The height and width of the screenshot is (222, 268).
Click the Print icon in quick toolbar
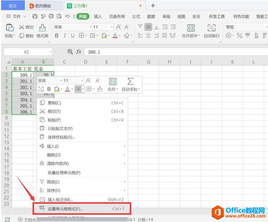51,16
